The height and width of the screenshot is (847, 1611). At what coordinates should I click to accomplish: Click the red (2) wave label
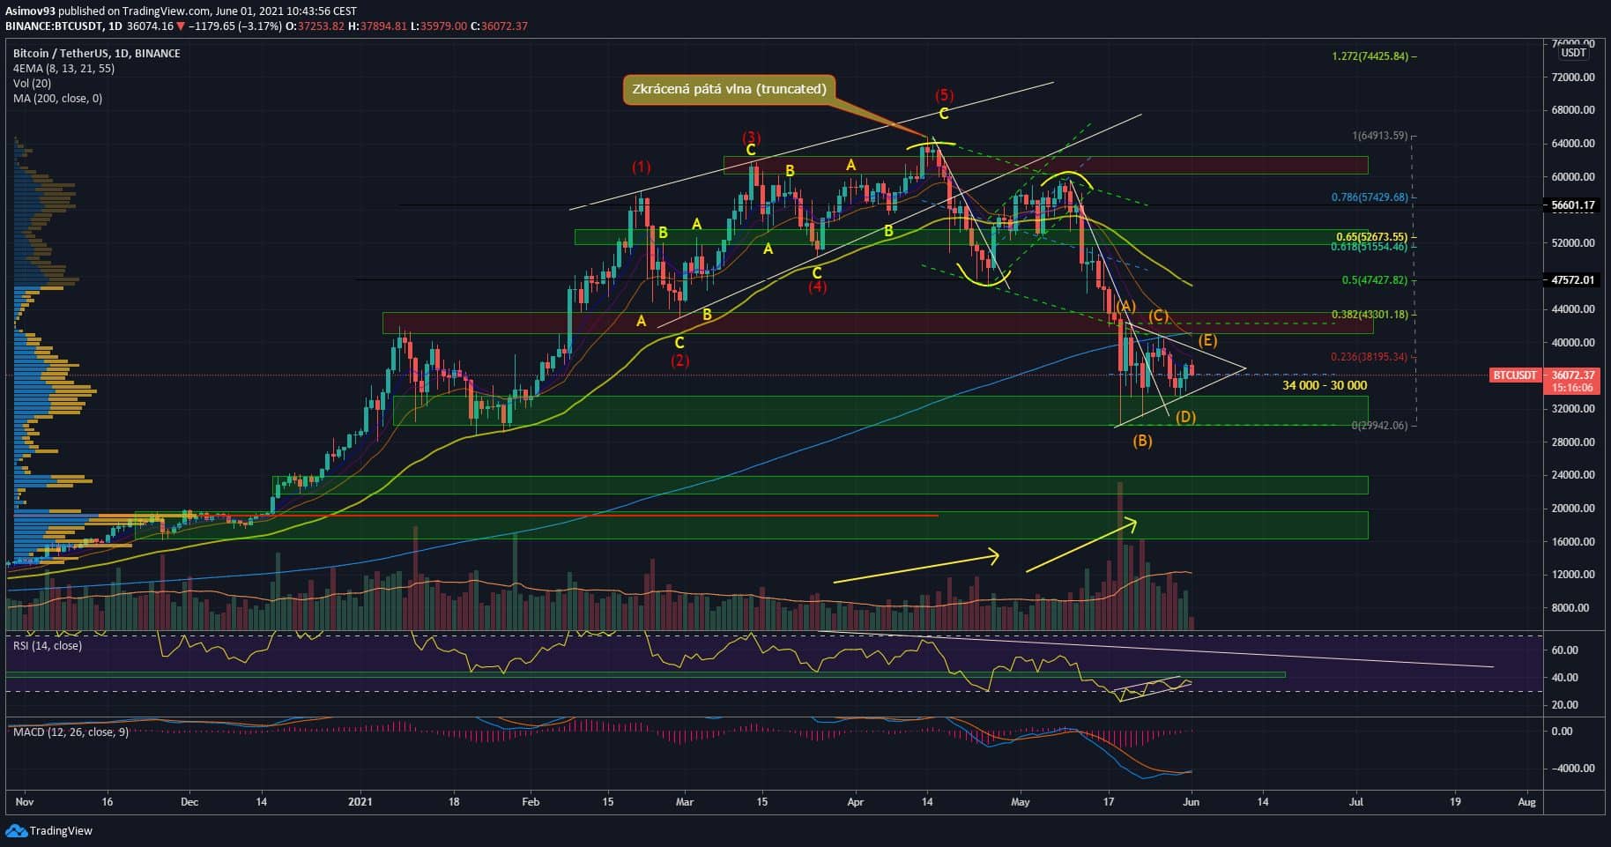679,360
